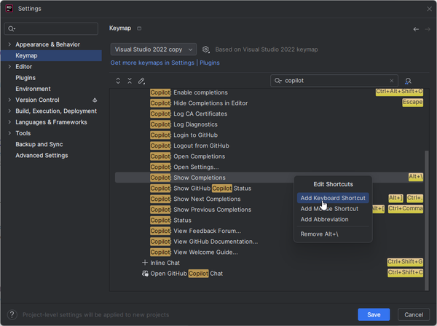Viewport: 437px width, 326px height.
Task: Choose Add Abbreviation menu entry
Action: click(325, 219)
